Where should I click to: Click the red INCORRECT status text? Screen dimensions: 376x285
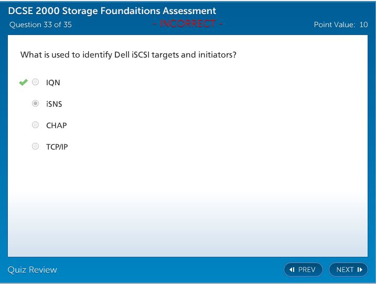188,24
